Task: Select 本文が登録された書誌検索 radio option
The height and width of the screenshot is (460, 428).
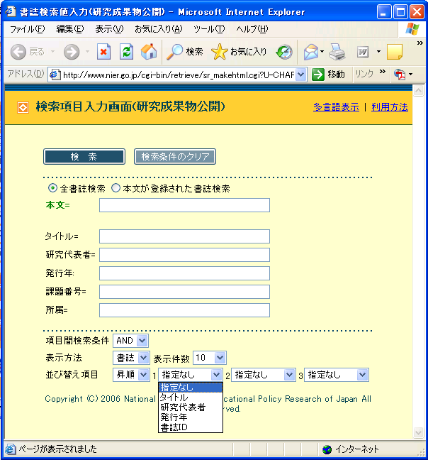Action: 116,189
